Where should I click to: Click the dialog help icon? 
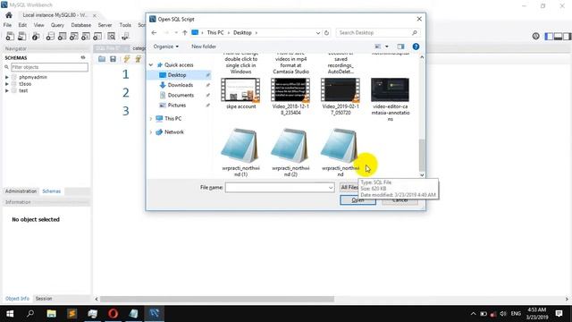(416, 47)
